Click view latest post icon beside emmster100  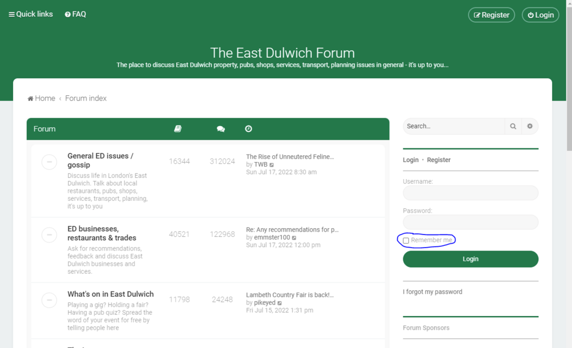point(295,238)
